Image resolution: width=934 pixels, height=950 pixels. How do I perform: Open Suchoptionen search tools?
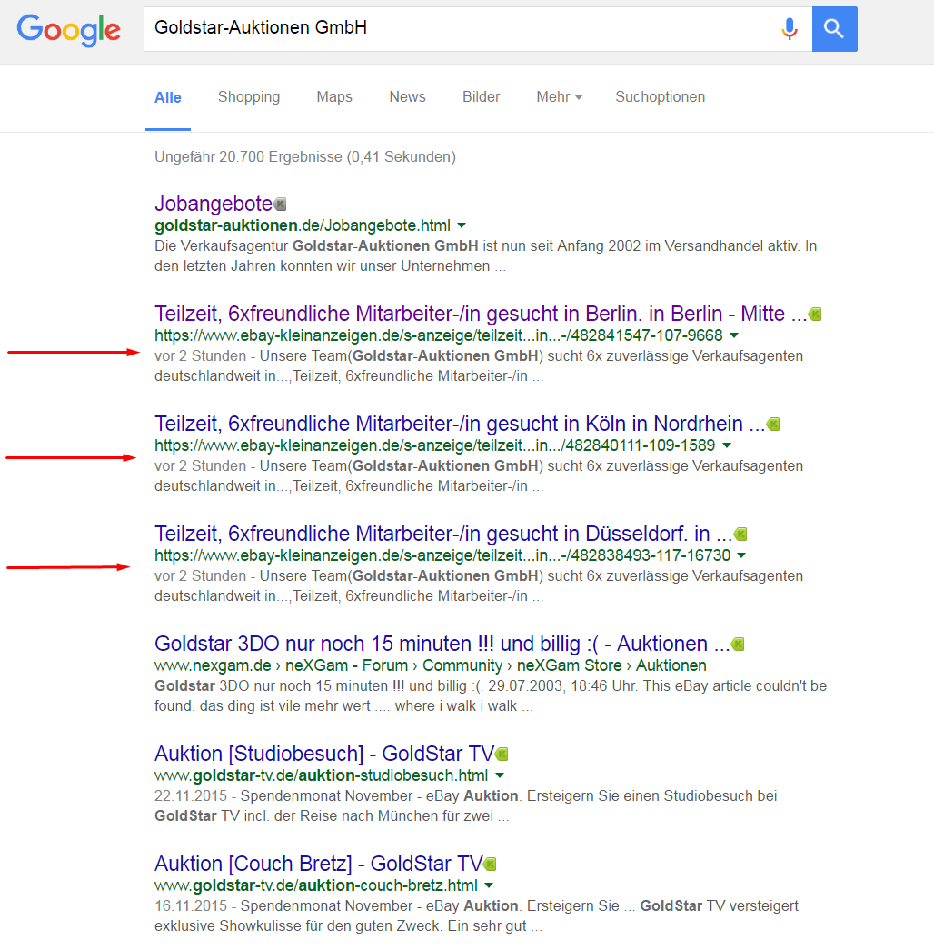(x=661, y=97)
